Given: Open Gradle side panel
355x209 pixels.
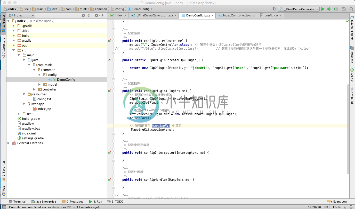Looking at the screenshot, I should pyautogui.click(x=352, y=75).
